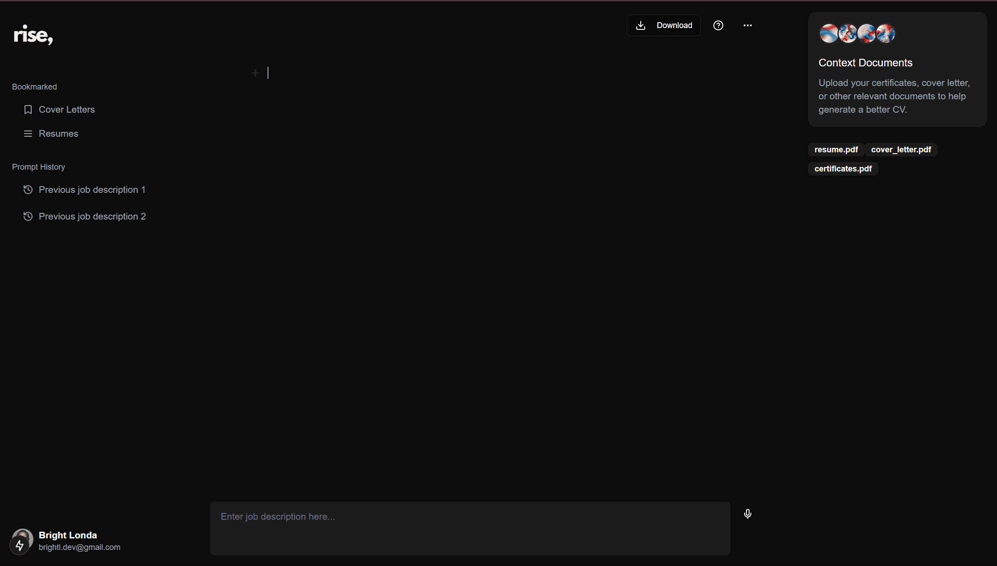The image size is (997, 566).
Task: Load Previous job description 2
Action: pyautogui.click(x=92, y=216)
